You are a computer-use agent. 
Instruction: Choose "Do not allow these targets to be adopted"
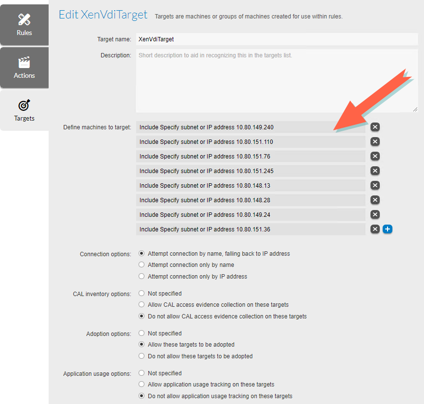point(141,356)
